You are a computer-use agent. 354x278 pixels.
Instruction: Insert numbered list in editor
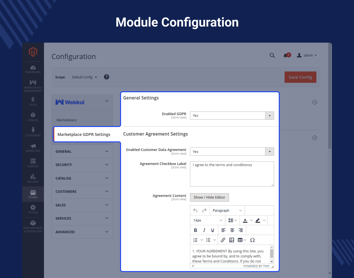point(196,240)
